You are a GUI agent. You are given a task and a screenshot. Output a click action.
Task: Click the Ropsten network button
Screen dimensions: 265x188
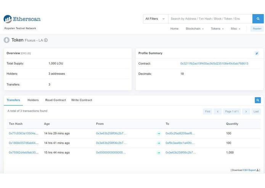(257, 29)
